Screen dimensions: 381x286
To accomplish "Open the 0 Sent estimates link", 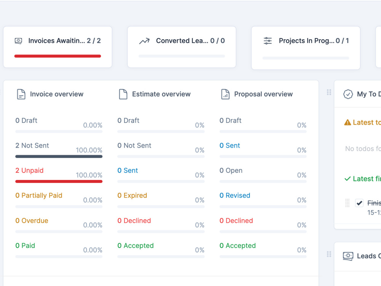I will tap(128, 170).
